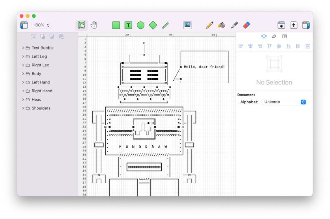330x219 pixels.
Task: Click the fourth send-backward icon above layer list
Action: coord(61,37)
